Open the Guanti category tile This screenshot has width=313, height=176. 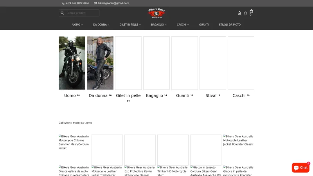tap(184, 63)
